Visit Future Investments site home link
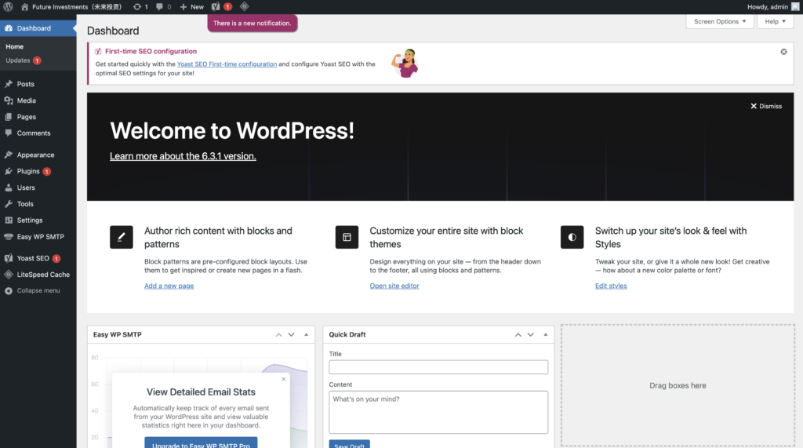 [x=71, y=6]
